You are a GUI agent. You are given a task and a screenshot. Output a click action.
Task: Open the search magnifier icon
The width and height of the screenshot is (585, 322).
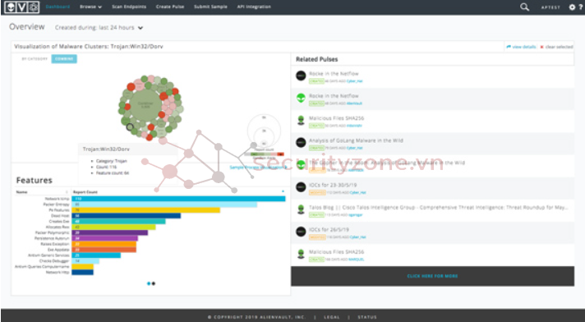click(x=524, y=7)
